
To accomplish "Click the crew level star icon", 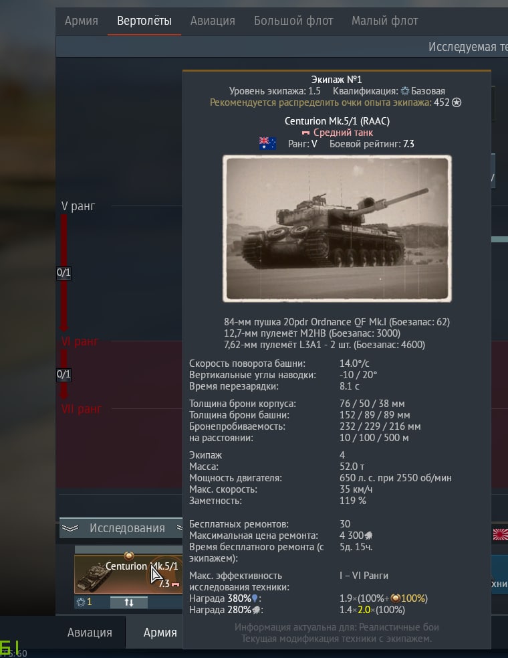I will [81, 602].
